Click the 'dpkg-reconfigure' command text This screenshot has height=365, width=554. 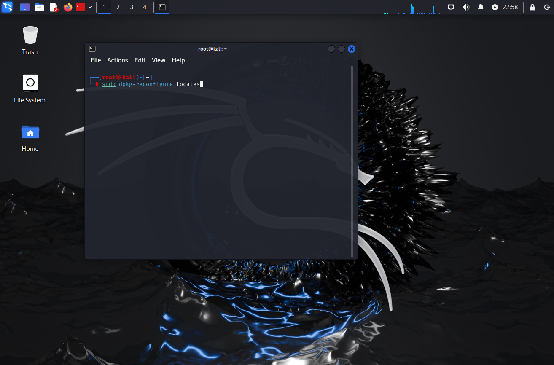point(146,84)
